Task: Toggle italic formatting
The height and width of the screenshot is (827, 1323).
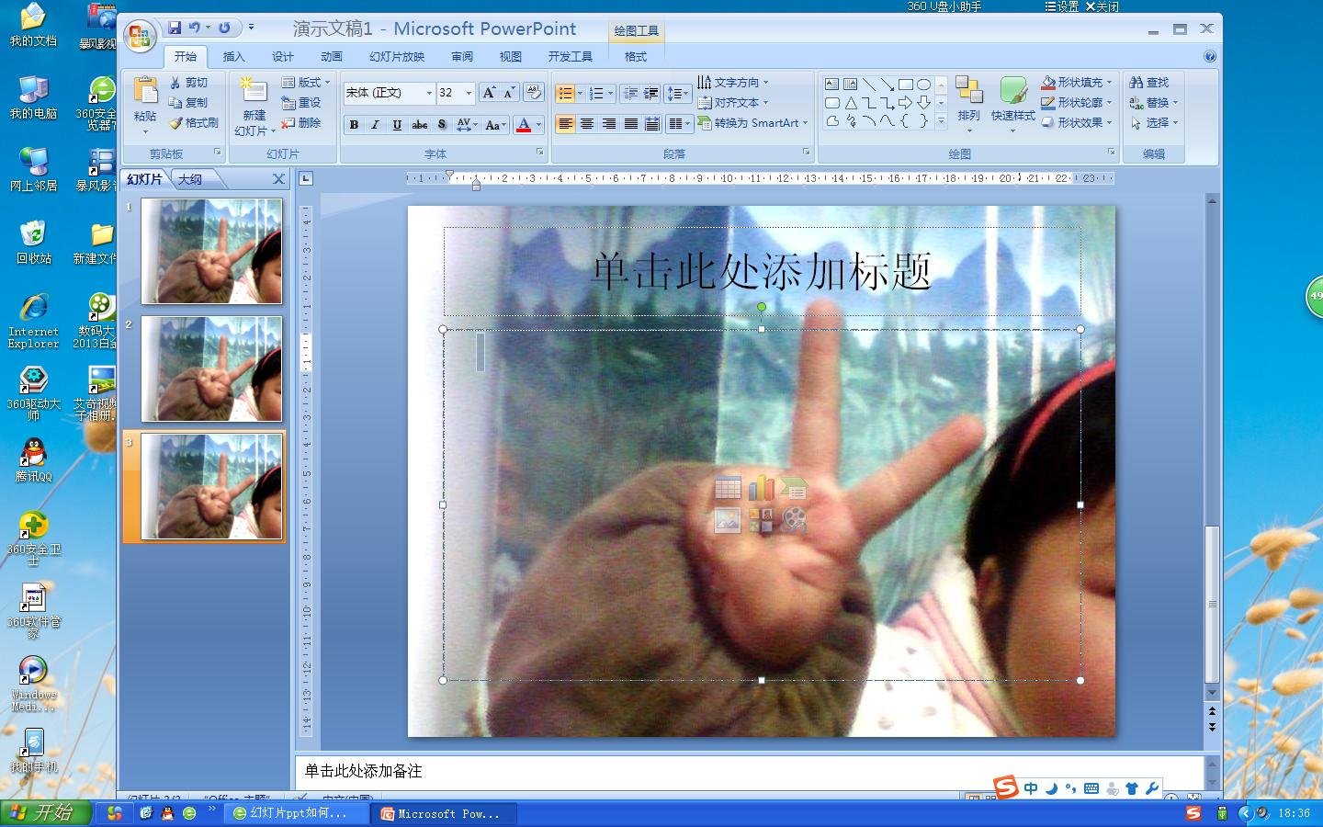Action: [375, 125]
